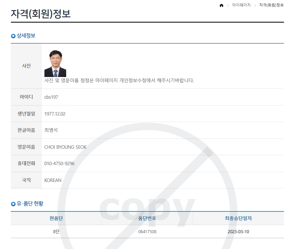Click the member profile photo
This screenshot has height=249, width=306.
tap(55, 63)
